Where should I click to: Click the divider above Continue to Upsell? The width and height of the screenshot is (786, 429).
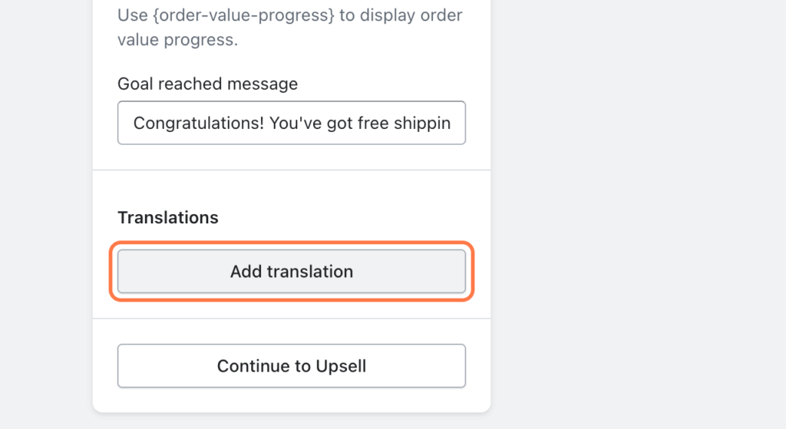tap(292, 318)
